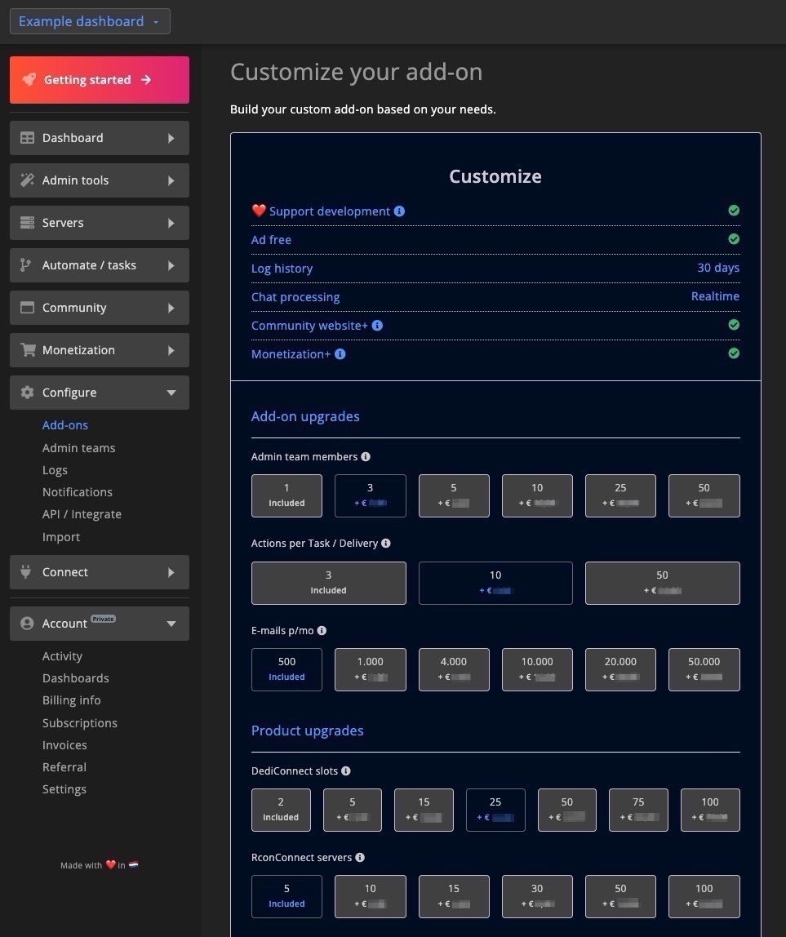The height and width of the screenshot is (937, 786).
Task: Click the Dashboard grid icon in sidebar
Action: point(26,137)
